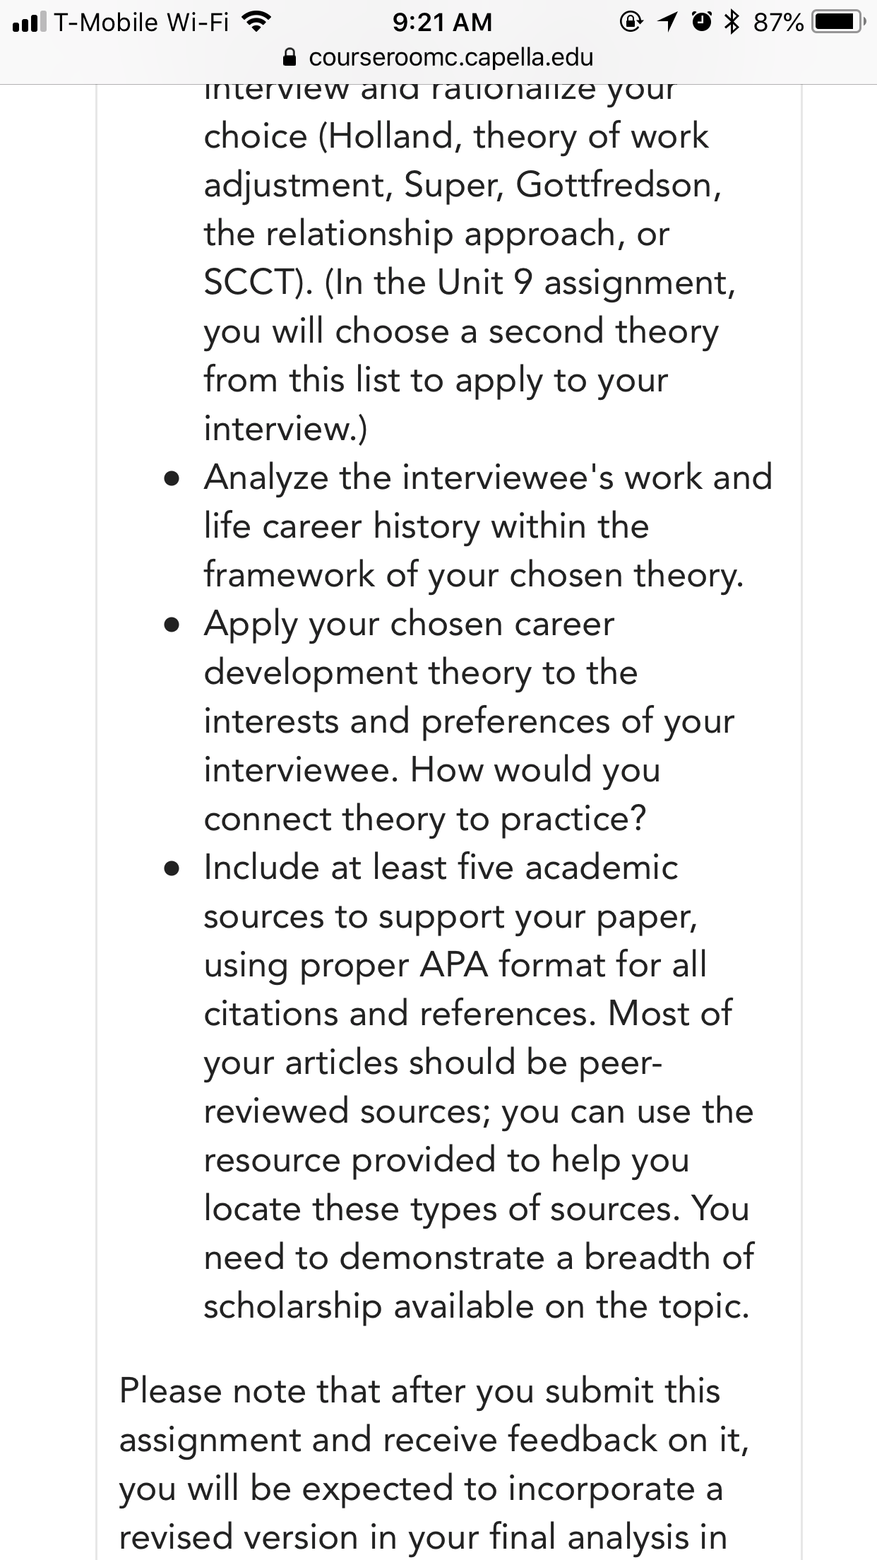Tap the 87% battery percentage text
This screenshot has width=877, height=1560.
coord(779,23)
